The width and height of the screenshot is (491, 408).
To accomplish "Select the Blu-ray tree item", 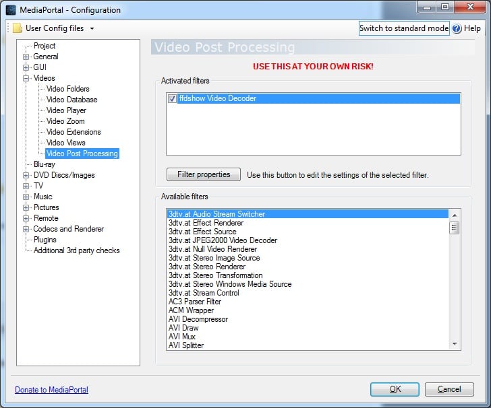I will [x=45, y=164].
